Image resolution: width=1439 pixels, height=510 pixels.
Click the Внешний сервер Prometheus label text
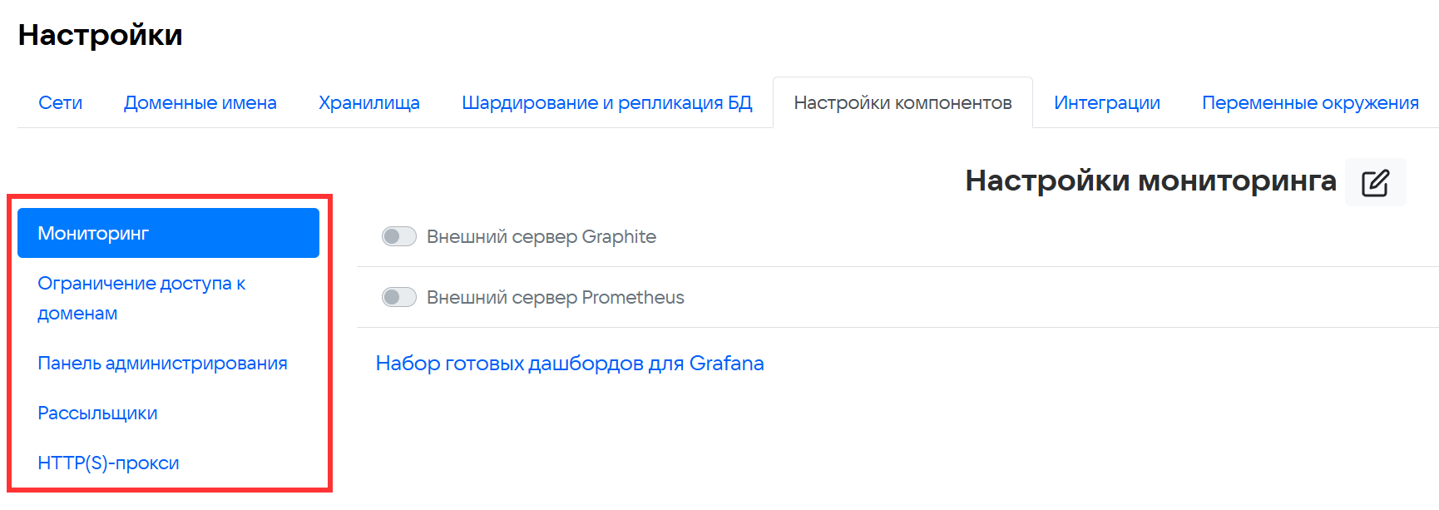click(x=555, y=298)
